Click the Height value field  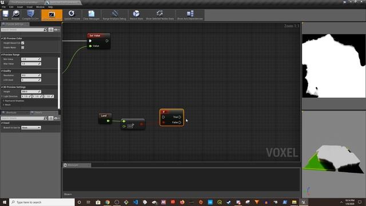31,92
